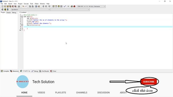Click the Close file toolbar icon
This screenshot has width=173, height=97.
[13, 6]
